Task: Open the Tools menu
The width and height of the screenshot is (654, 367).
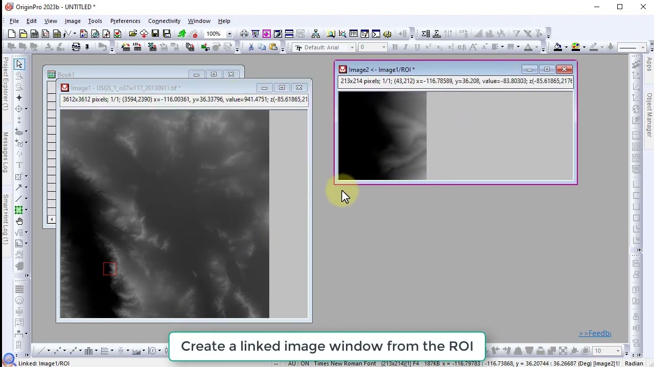Action: point(95,21)
